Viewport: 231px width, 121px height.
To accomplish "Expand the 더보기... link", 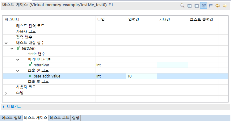I will click(12, 107).
